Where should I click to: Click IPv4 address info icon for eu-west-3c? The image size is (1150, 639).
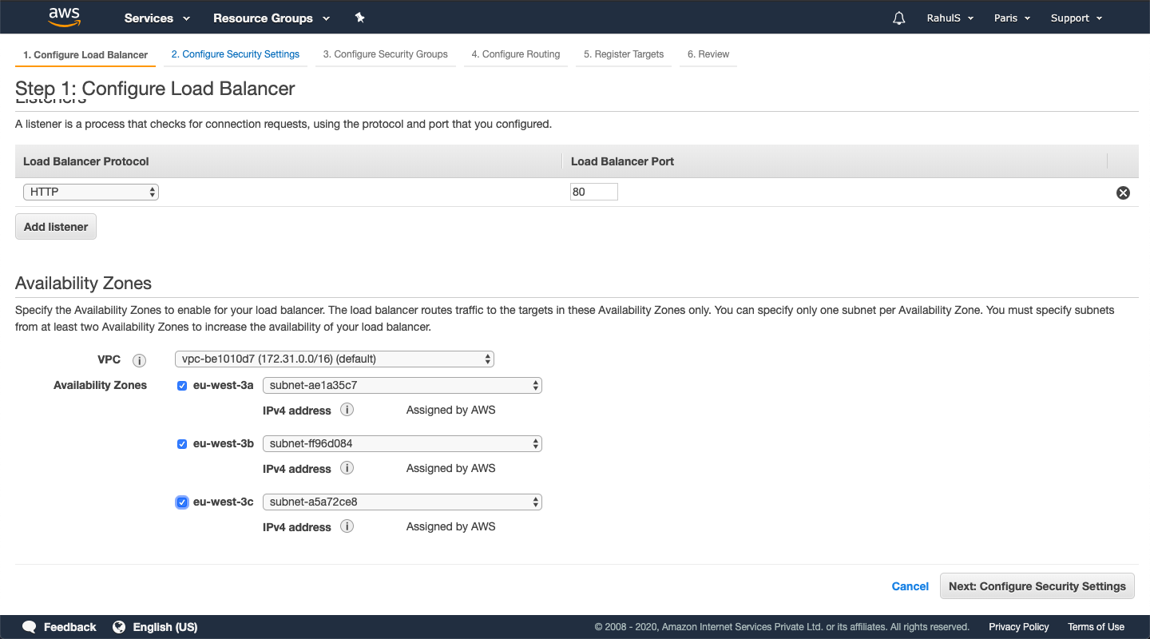pos(347,526)
